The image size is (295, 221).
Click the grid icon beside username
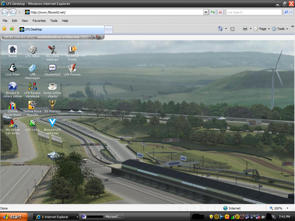pos(99,37)
